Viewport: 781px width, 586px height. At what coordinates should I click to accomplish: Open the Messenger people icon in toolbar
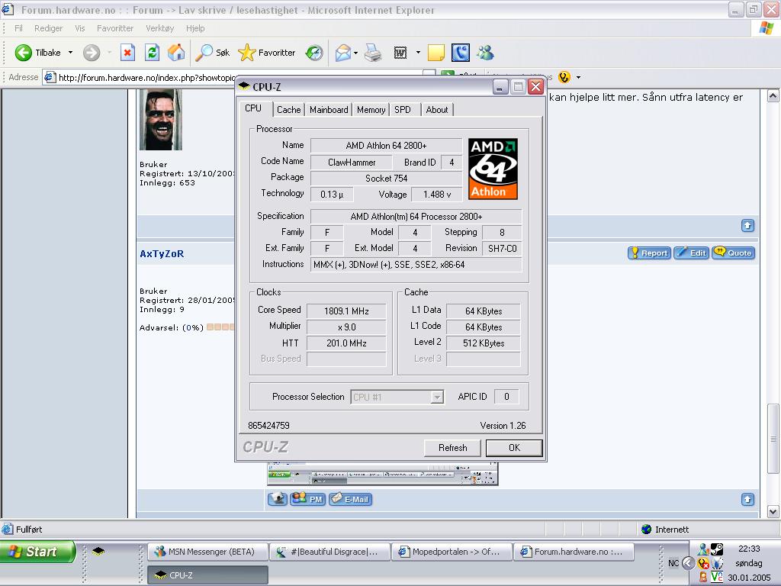coord(485,53)
